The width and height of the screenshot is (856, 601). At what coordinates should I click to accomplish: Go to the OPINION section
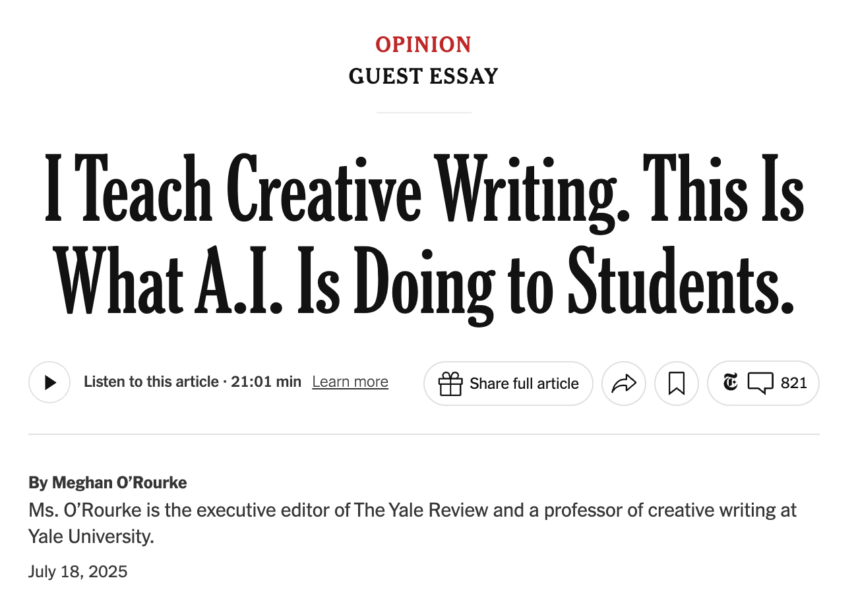tap(423, 45)
